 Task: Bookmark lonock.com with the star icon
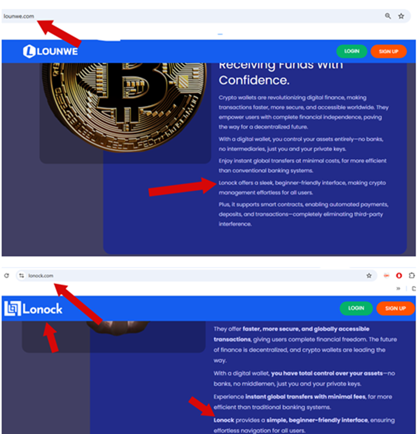pos(369,275)
